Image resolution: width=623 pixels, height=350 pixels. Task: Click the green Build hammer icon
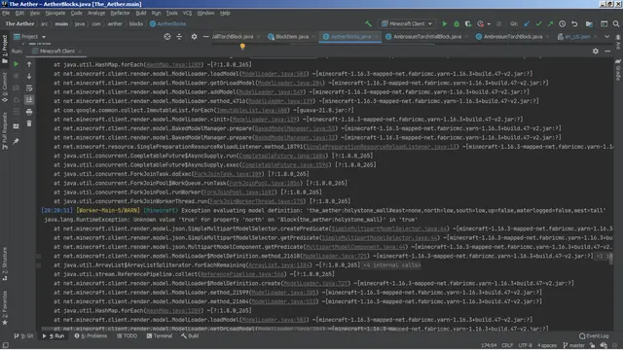coord(368,23)
